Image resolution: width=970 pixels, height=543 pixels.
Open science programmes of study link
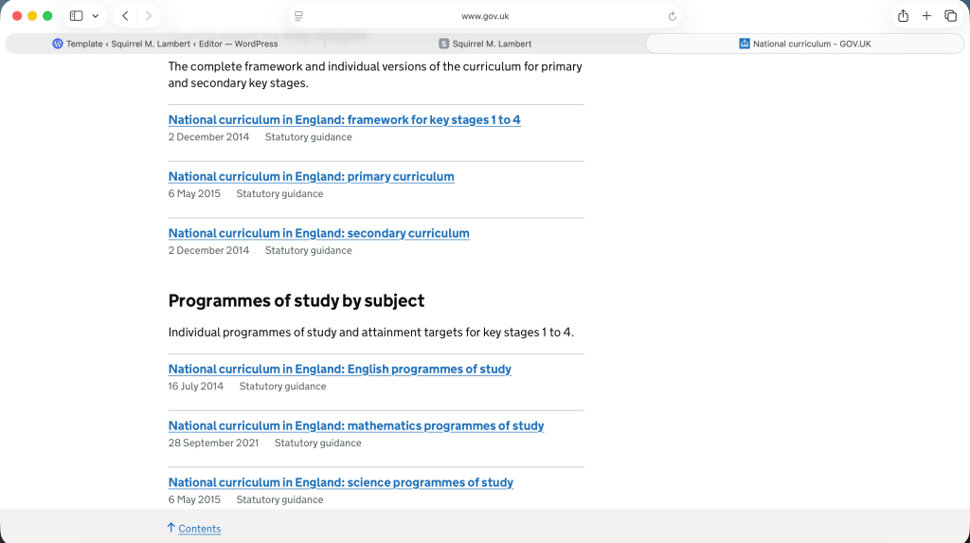pyautogui.click(x=340, y=483)
